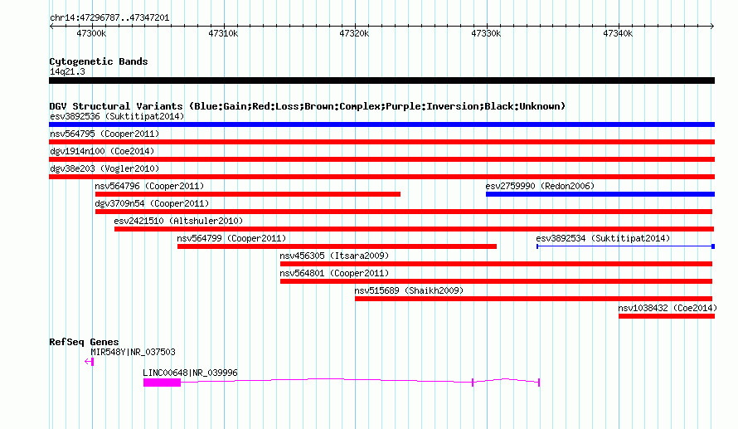Select the nsv456305 (Itsara2009) label
This screenshot has height=429, width=738.
point(334,256)
